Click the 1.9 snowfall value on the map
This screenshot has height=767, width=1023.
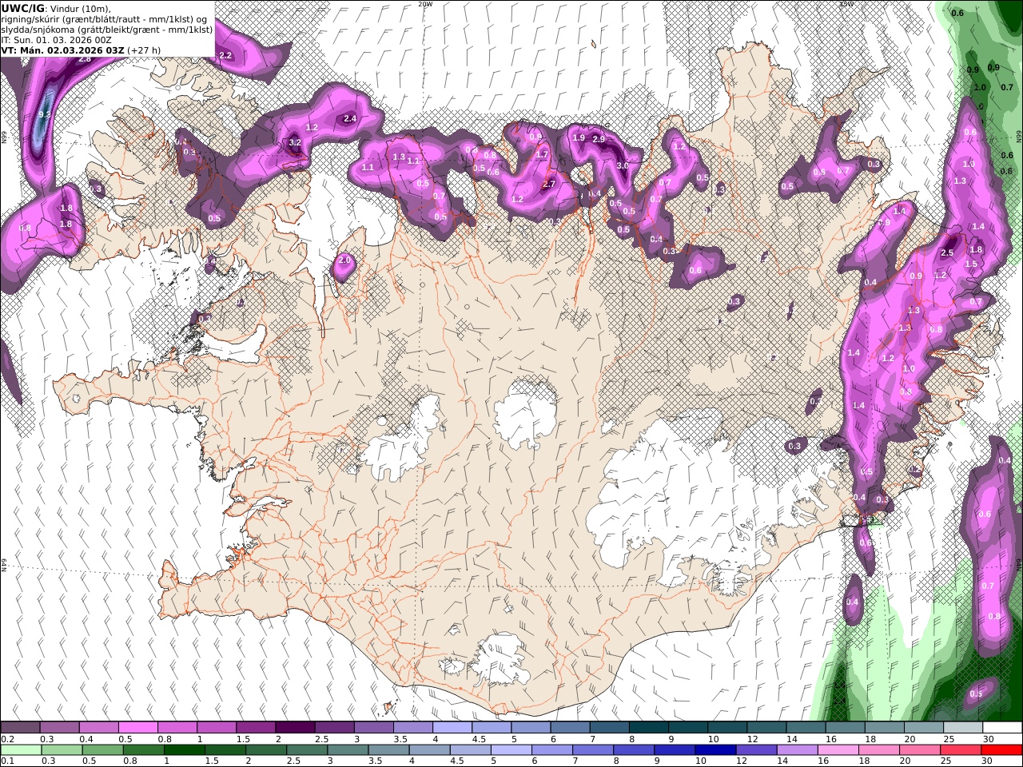579,137
